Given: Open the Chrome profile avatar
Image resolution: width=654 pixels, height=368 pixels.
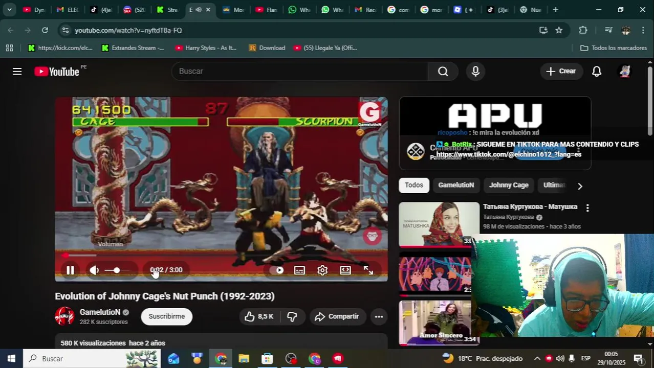Looking at the screenshot, I should coord(626,30).
